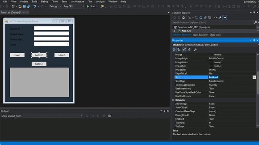Toggle Preview Selected Items in Solution Explorer

tap(225, 18)
